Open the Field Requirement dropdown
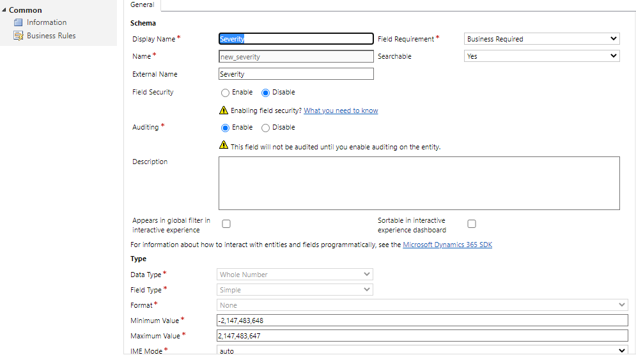 pos(541,39)
